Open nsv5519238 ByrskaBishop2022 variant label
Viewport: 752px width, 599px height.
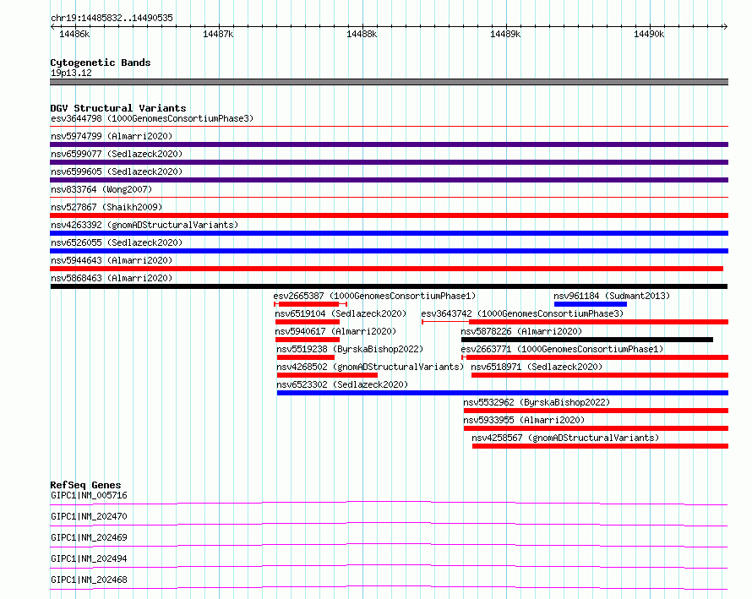[350, 349]
